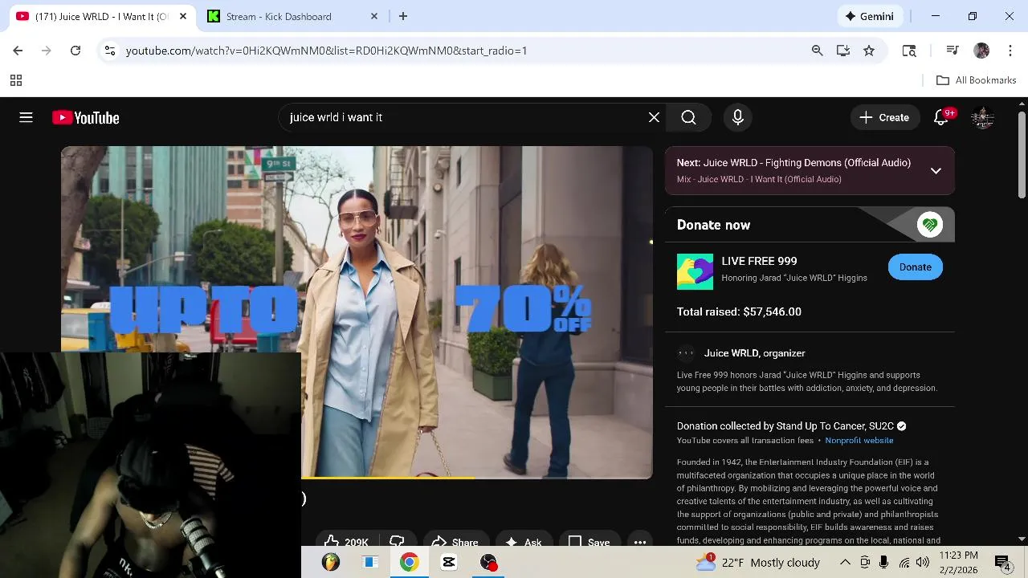
Task: Go back in browser history
Action: [x=18, y=51]
